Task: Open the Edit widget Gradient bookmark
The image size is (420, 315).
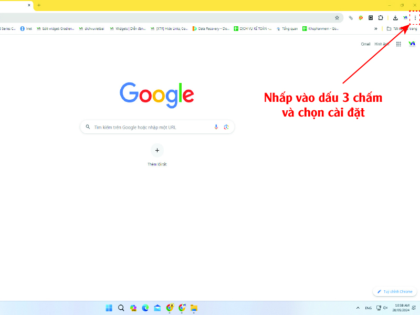Action: click(56, 29)
